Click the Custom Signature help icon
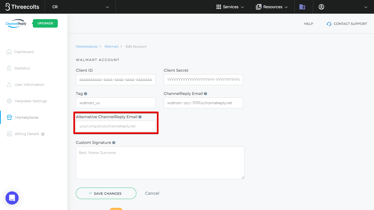The width and height of the screenshot is (374, 210). (114, 142)
